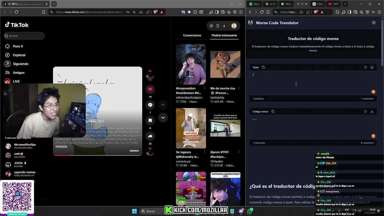Click the TikTok logo
384x216 pixels.
pyautogui.click(x=17, y=25)
